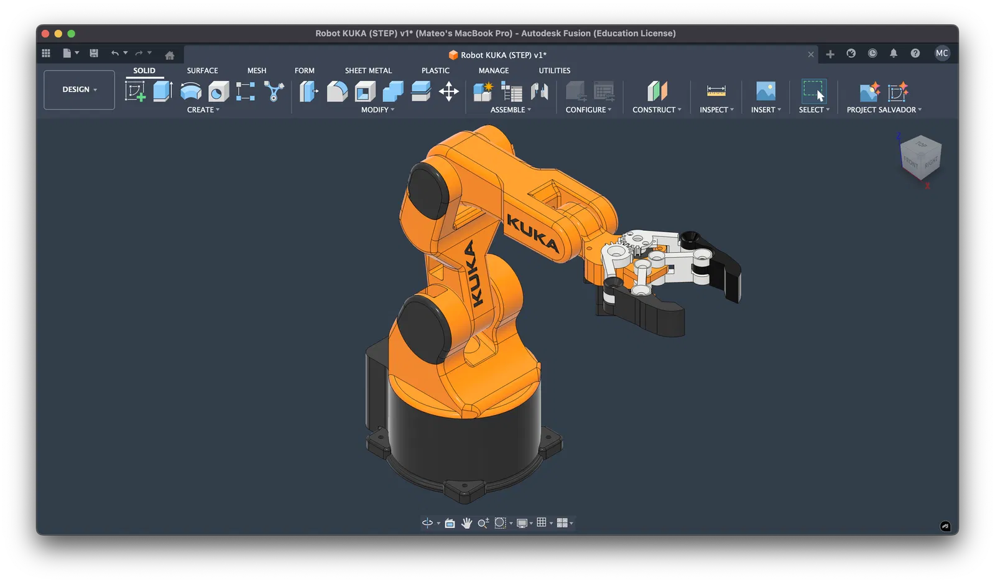
Task: Activate the Revolve tool
Action: [x=190, y=91]
